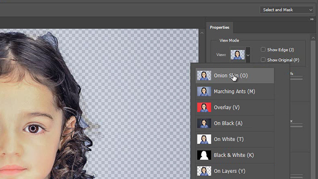Choose Black & White (K) view mode
The height and width of the screenshot is (179, 318).
pos(235,155)
